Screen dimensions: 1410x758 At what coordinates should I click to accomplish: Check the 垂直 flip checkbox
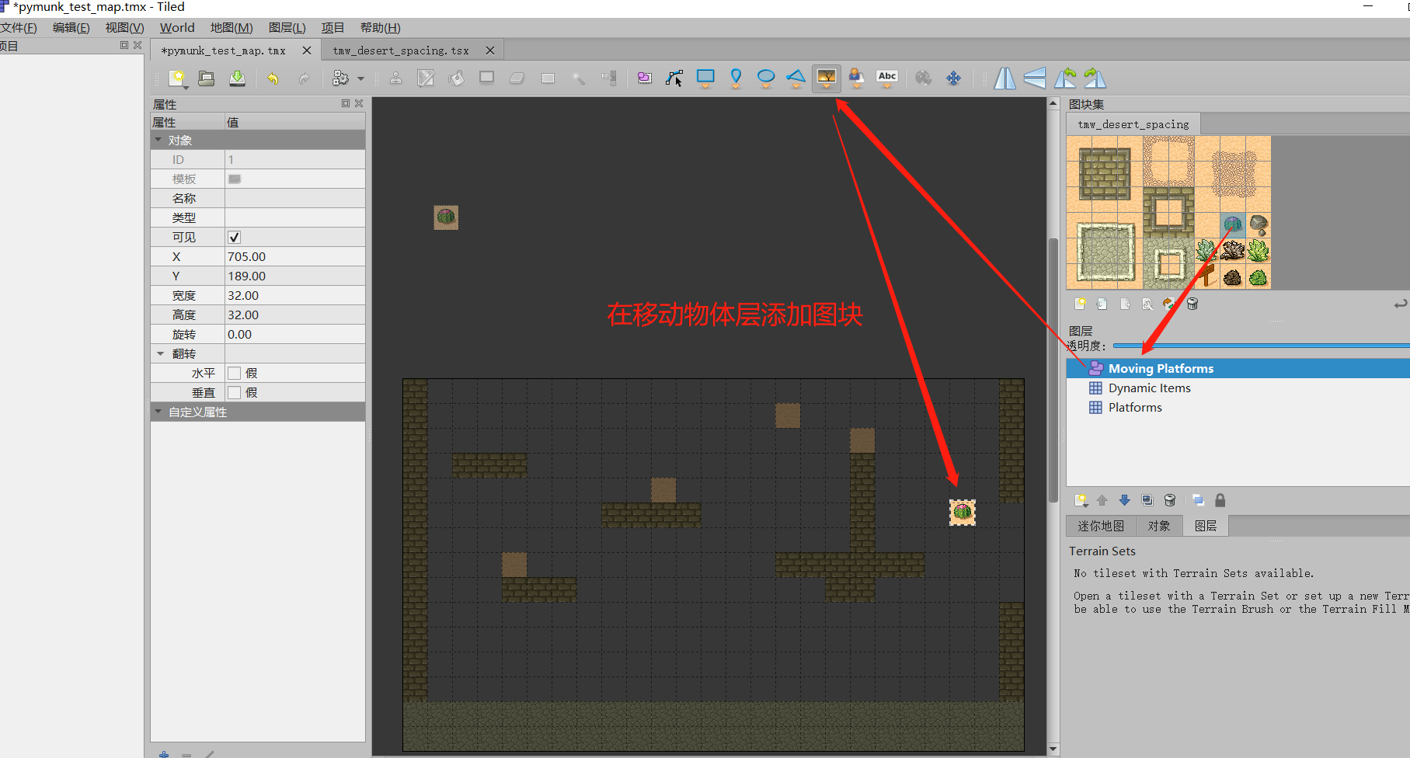point(235,392)
